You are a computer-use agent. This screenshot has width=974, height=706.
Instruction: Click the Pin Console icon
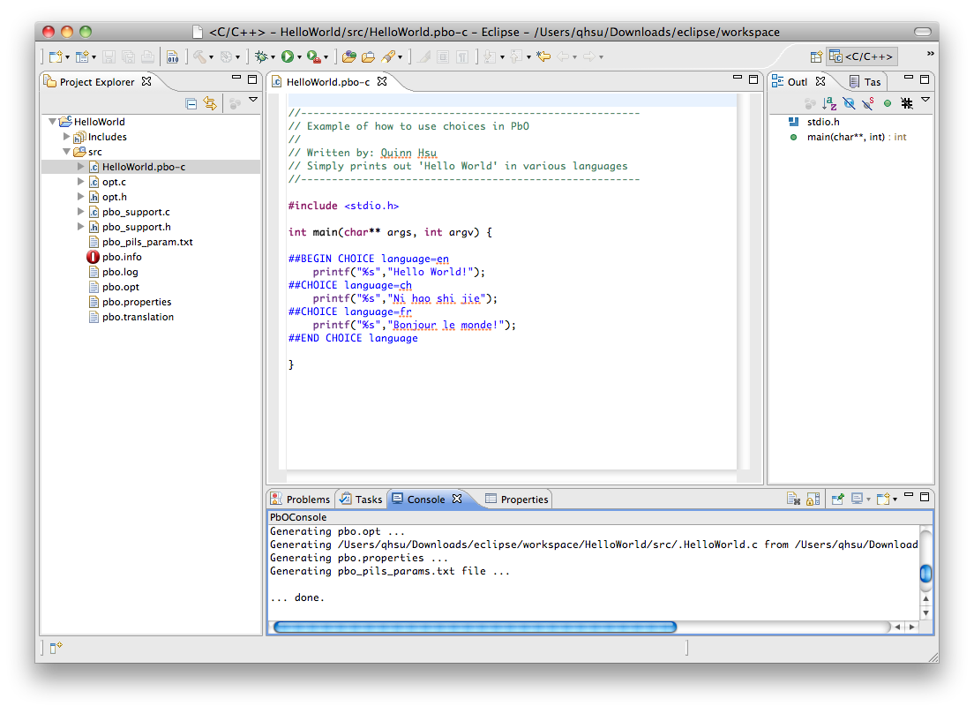click(x=837, y=499)
